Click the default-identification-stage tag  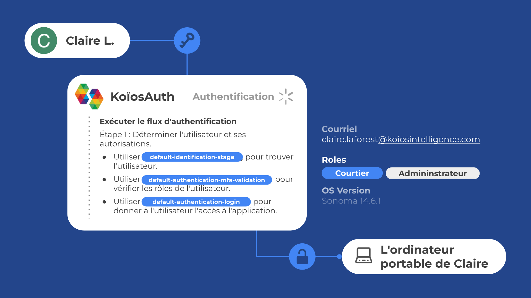click(x=192, y=157)
